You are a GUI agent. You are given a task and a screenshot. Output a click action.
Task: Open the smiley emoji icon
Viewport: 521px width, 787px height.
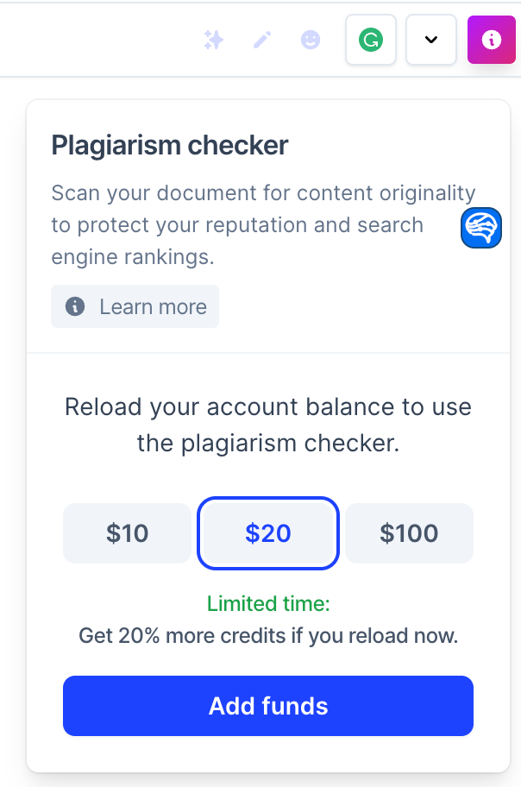pyautogui.click(x=311, y=40)
